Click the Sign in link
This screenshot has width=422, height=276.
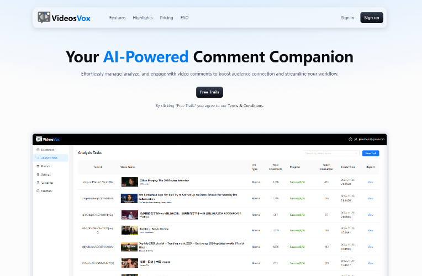click(x=347, y=18)
